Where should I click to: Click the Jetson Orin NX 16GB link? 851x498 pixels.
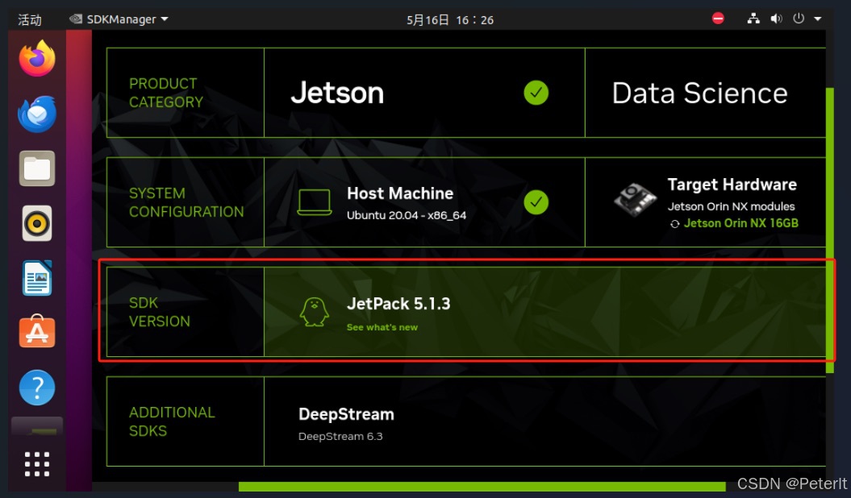[740, 223]
